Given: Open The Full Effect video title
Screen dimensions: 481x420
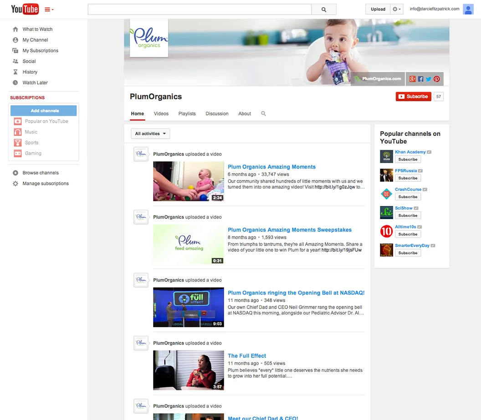Looking at the screenshot, I should coord(246,356).
